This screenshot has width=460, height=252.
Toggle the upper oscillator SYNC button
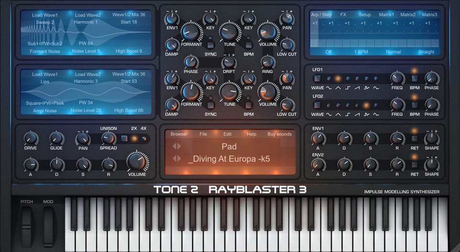tap(210, 45)
